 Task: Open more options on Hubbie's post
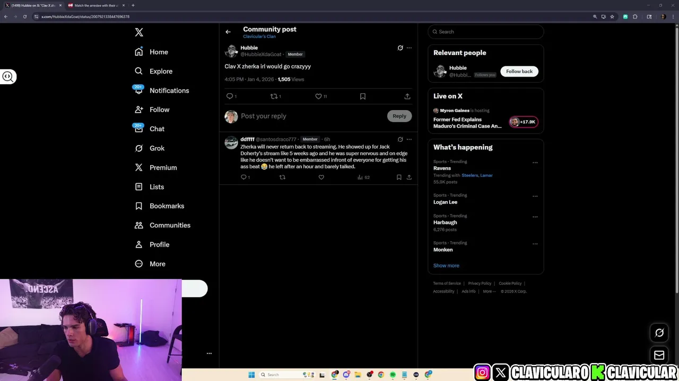pyautogui.click(x=409, y=48)
